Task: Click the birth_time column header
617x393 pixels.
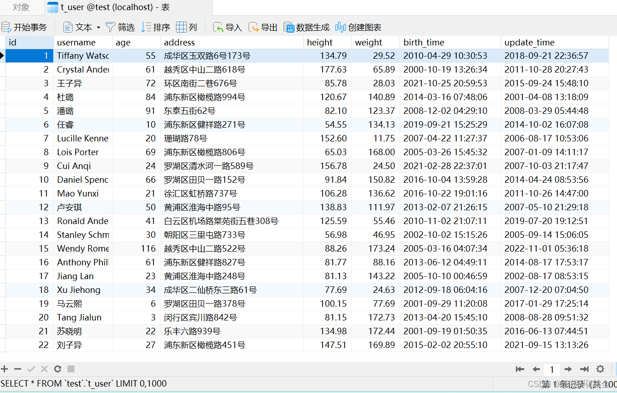Action: point(450,42)
